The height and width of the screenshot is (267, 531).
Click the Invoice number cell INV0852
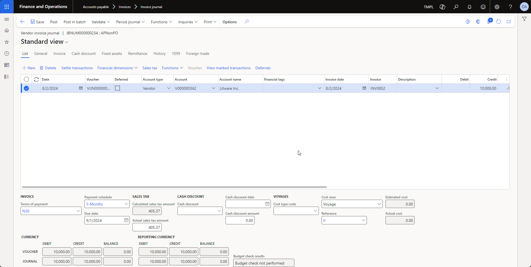pyautogui.click(x=383, y=88)
